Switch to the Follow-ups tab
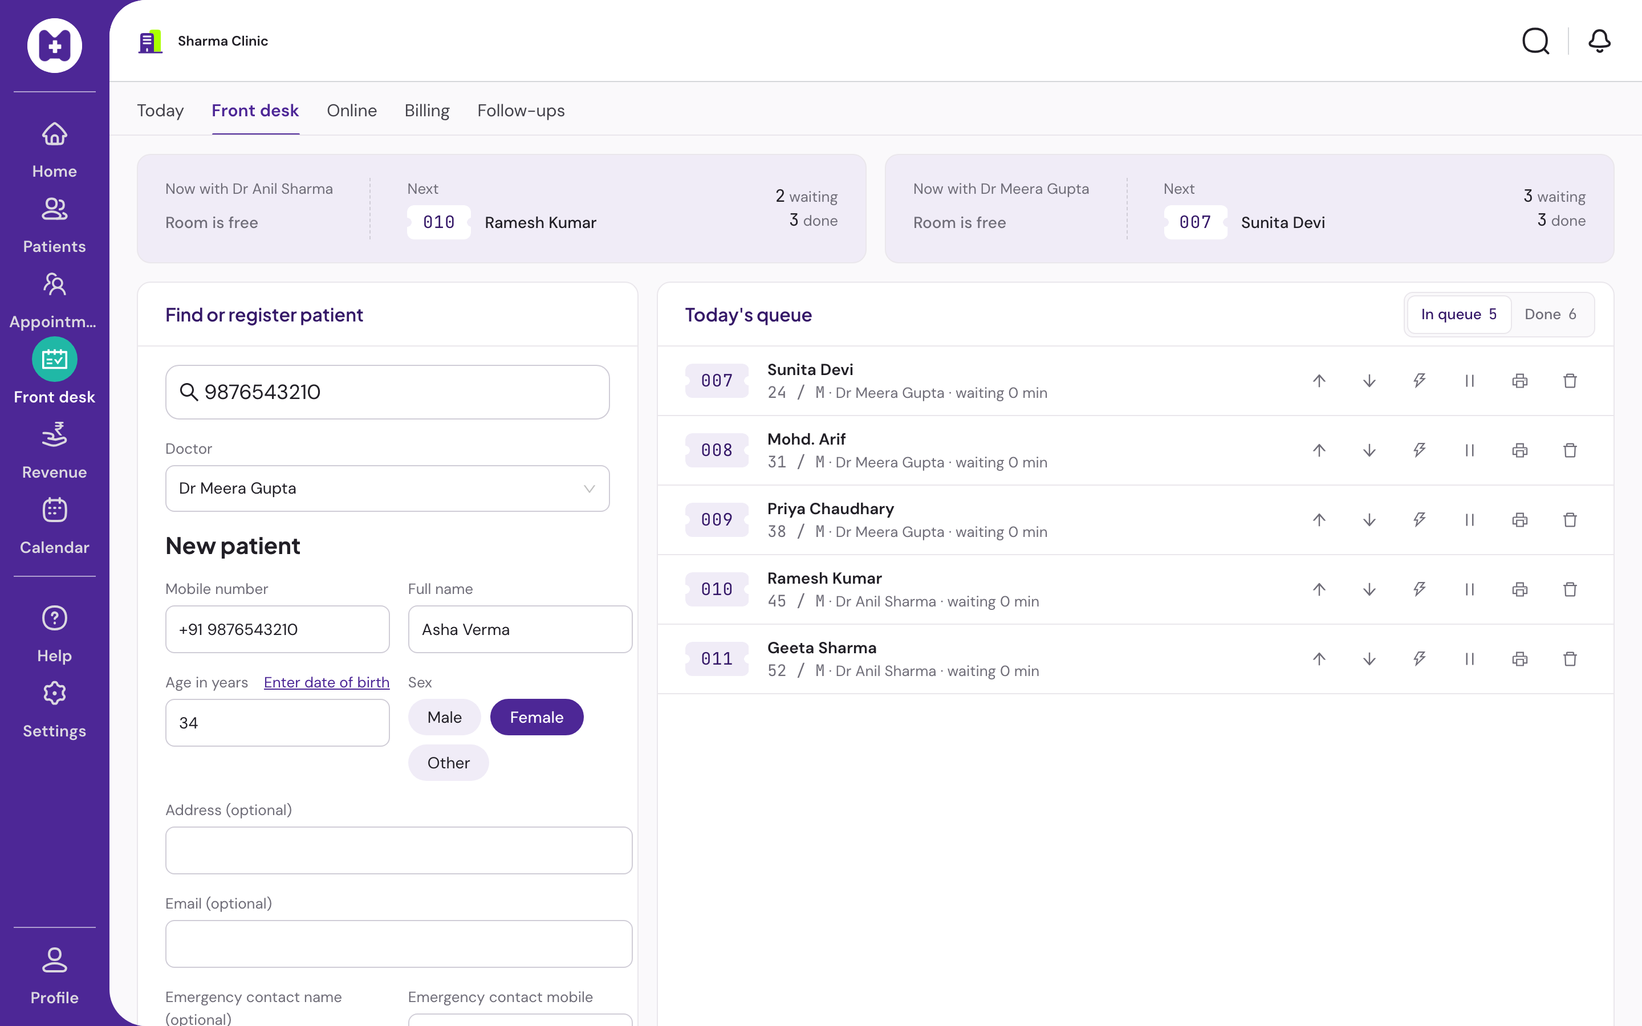1642x1026 pixels. click(521, 111)
